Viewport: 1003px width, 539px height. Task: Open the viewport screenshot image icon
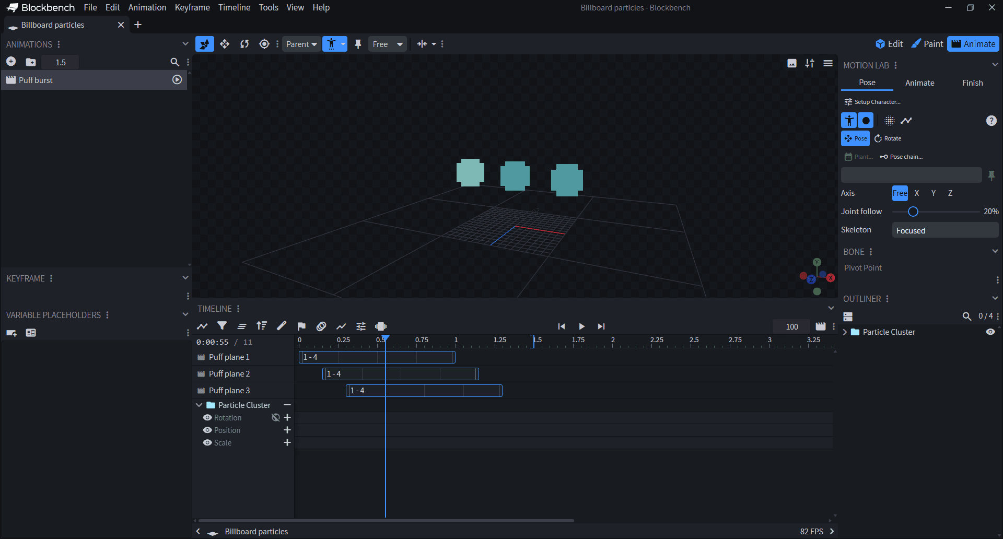tap(792, 63)
